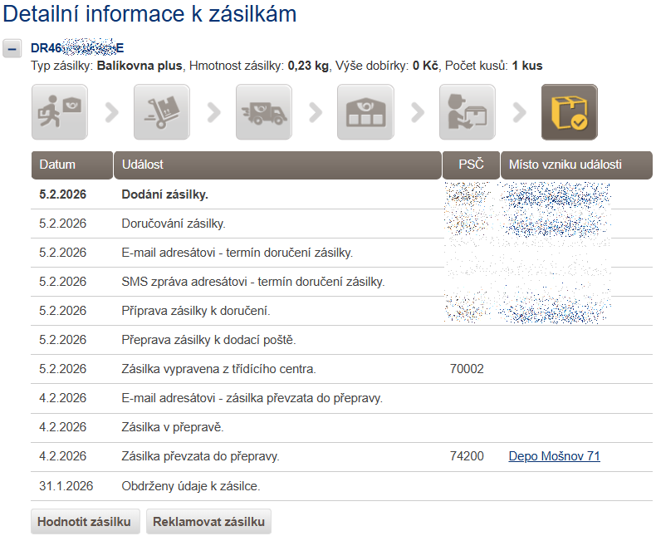
Task: Open the Depo Mošnov 71 link
Action: 554,456
